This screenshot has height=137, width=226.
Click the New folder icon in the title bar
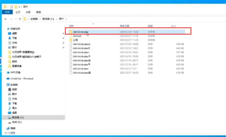(16, 7)
